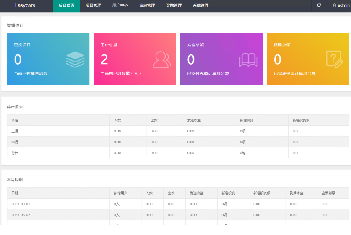
Task: Click 当前已投项目总数 caption text
Action: click(x=31, y=73)
